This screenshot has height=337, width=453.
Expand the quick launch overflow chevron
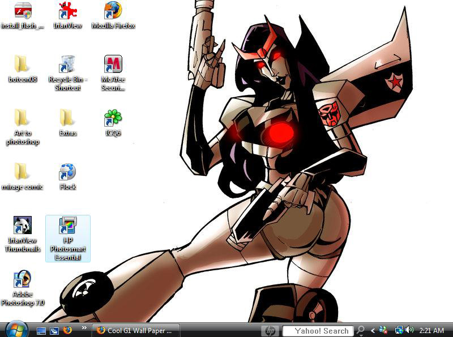84,328
